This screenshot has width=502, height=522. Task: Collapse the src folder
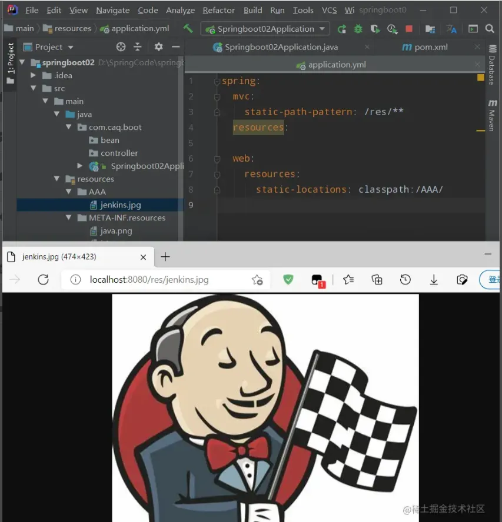tap(34, 88)
